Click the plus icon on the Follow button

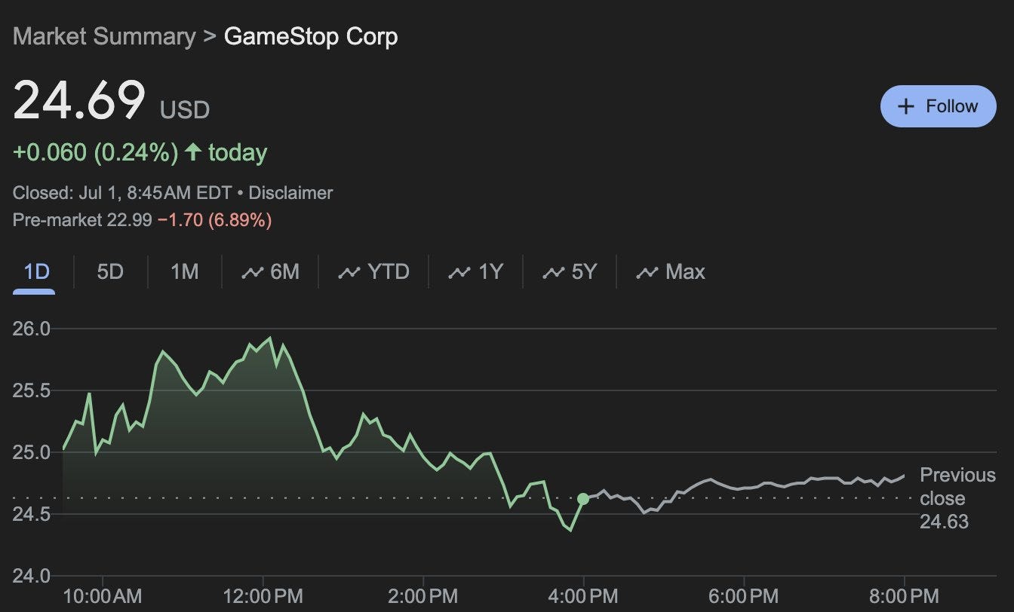pyautogui.click(x=905, y=106)
